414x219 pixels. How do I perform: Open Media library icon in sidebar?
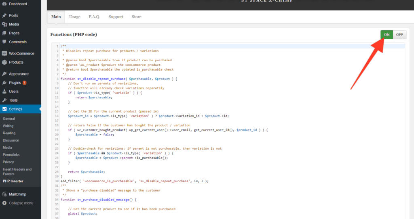pyautogui.click(x=4, y=25)
